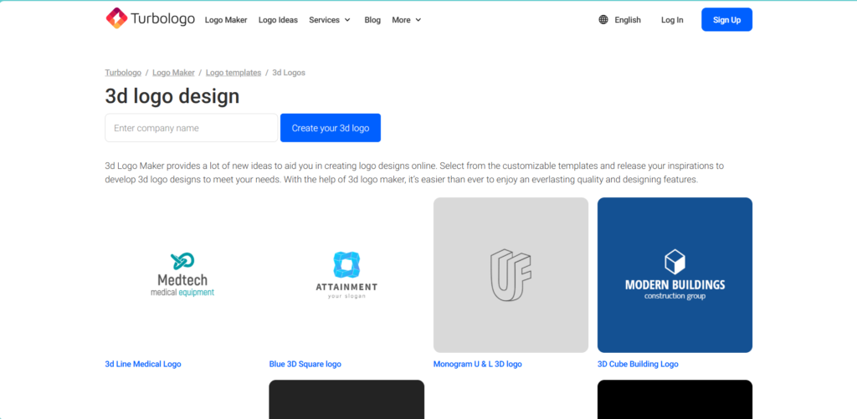Click the globe language icon
Viewport: 857px width, 419px height.
[x=603, y=20]
